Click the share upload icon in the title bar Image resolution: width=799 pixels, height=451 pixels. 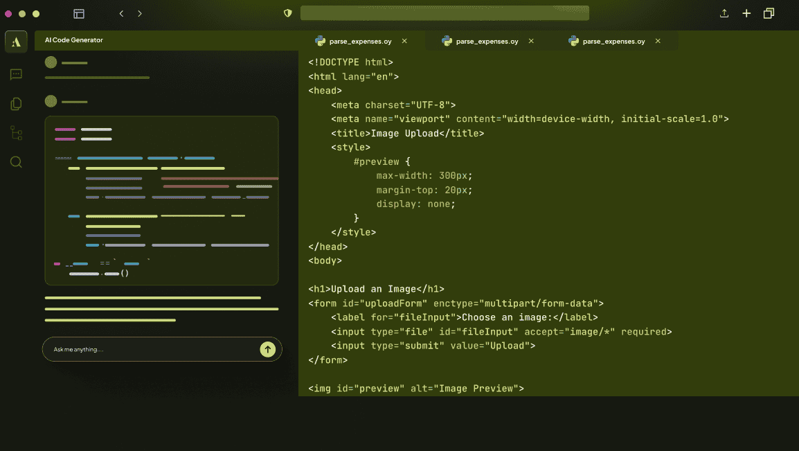click(x=724, y=13)
